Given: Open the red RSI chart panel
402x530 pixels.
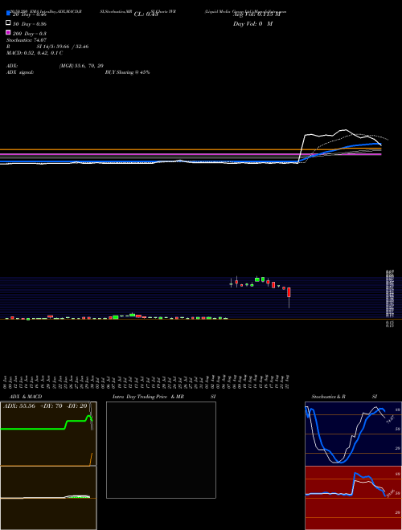Looking at the screenshot, I should 353,498.
